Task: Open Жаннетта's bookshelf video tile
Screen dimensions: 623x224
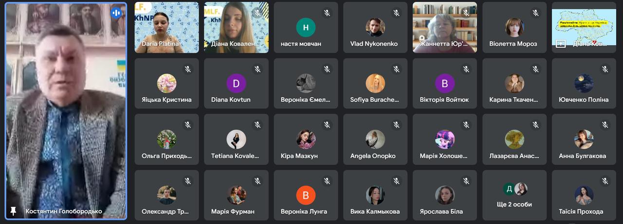Action: coord(445,28)
